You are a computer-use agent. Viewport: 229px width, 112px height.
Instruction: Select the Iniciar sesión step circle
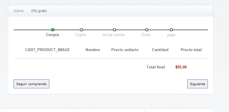tap(114, 30)
